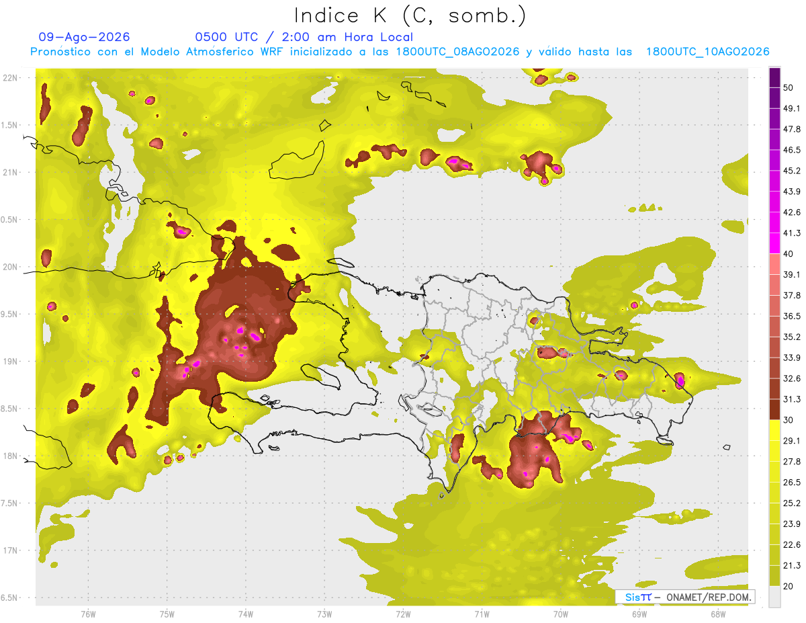Click the '47.8' colorbar label

tap(792, 129)
